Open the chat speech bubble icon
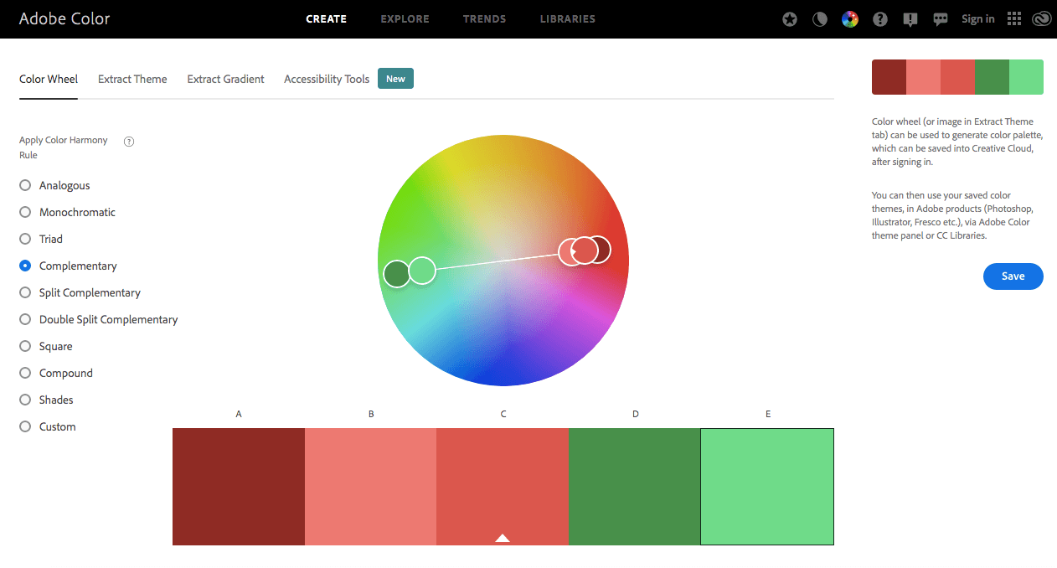 coord(941,19)
